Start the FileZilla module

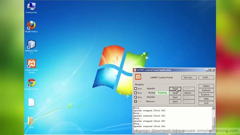pos(175,97)
